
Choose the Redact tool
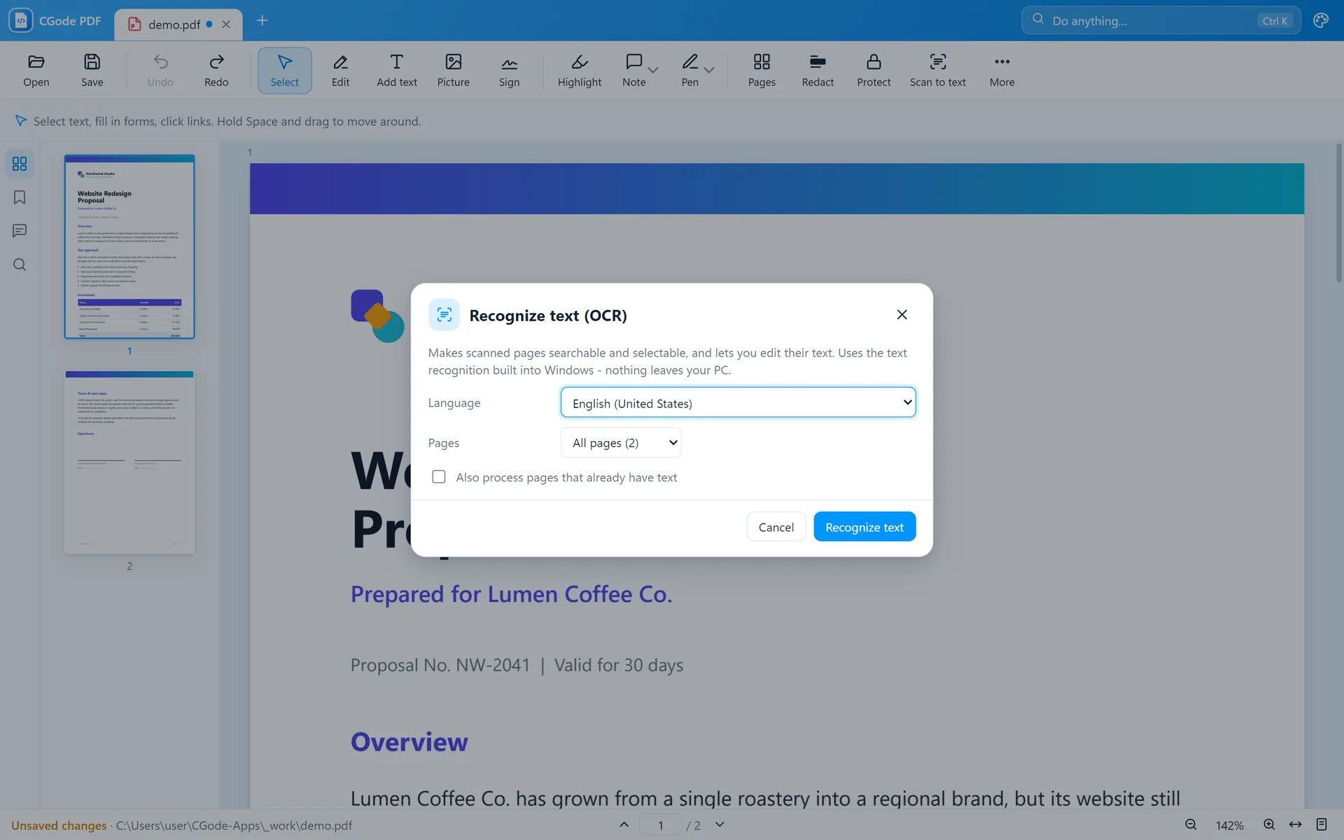coord(818,70)
